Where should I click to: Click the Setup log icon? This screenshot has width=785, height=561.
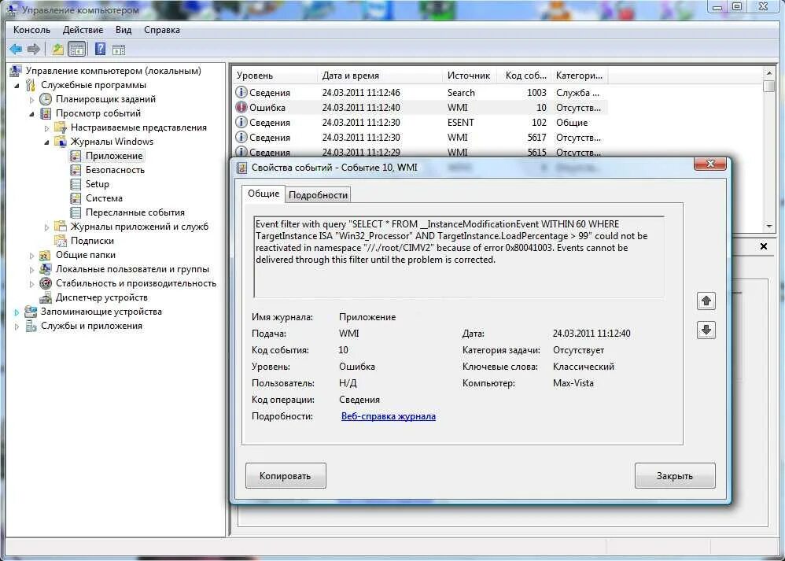76,184
